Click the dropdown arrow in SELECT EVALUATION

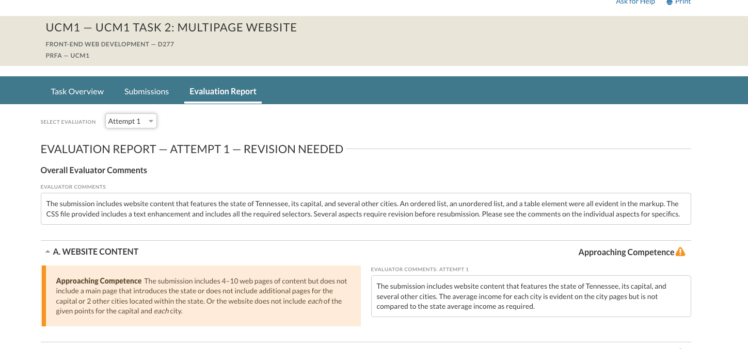[150, 121]
